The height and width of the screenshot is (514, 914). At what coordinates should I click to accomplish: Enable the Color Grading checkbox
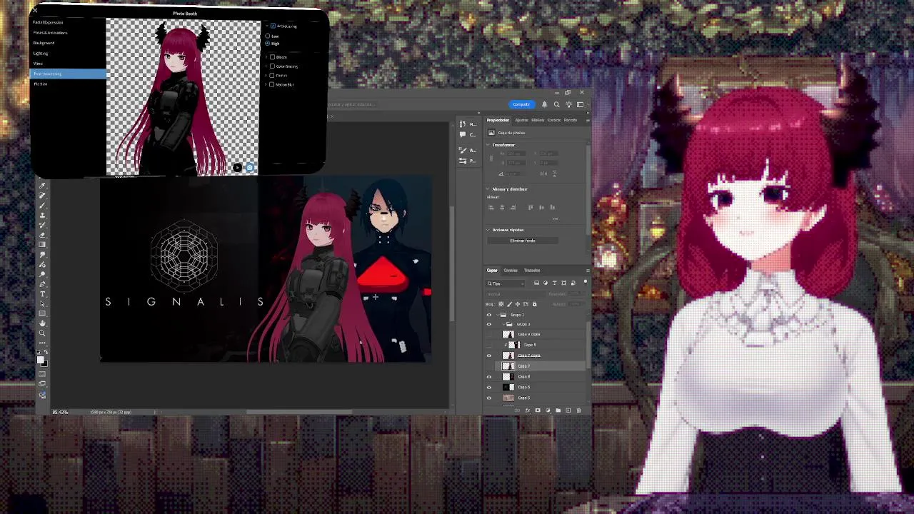[x=272, y=66]
